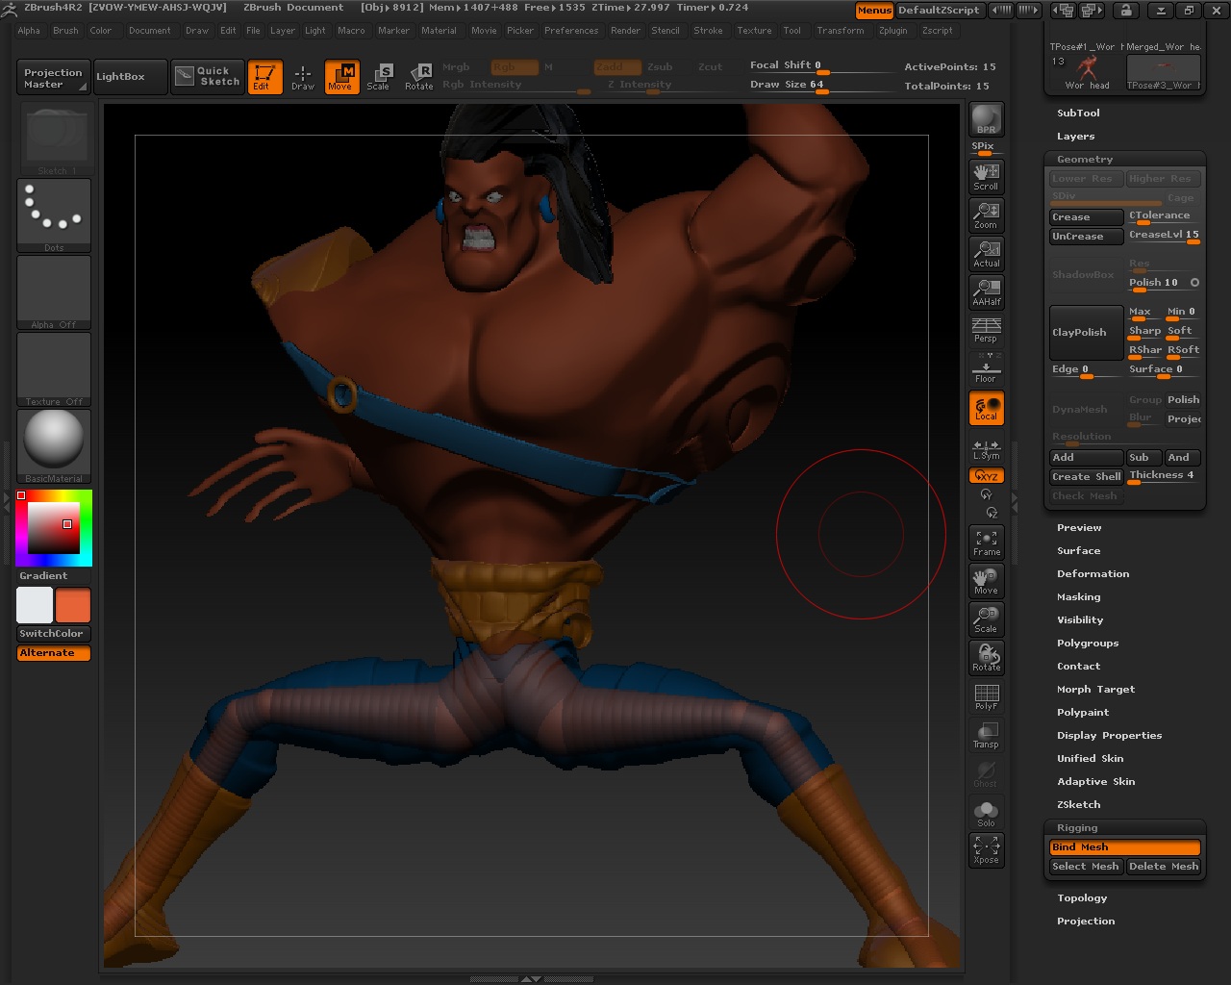The width and height of the screenshot is (1231, 985).
Task: Expand the Polygroups section
Action: coord(1088,643)
